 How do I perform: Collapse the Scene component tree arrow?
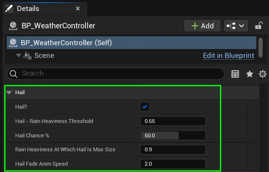18,55
